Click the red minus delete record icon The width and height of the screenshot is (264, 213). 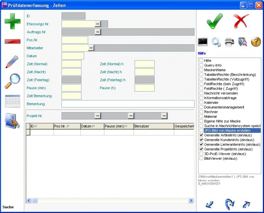click(12, 42)
